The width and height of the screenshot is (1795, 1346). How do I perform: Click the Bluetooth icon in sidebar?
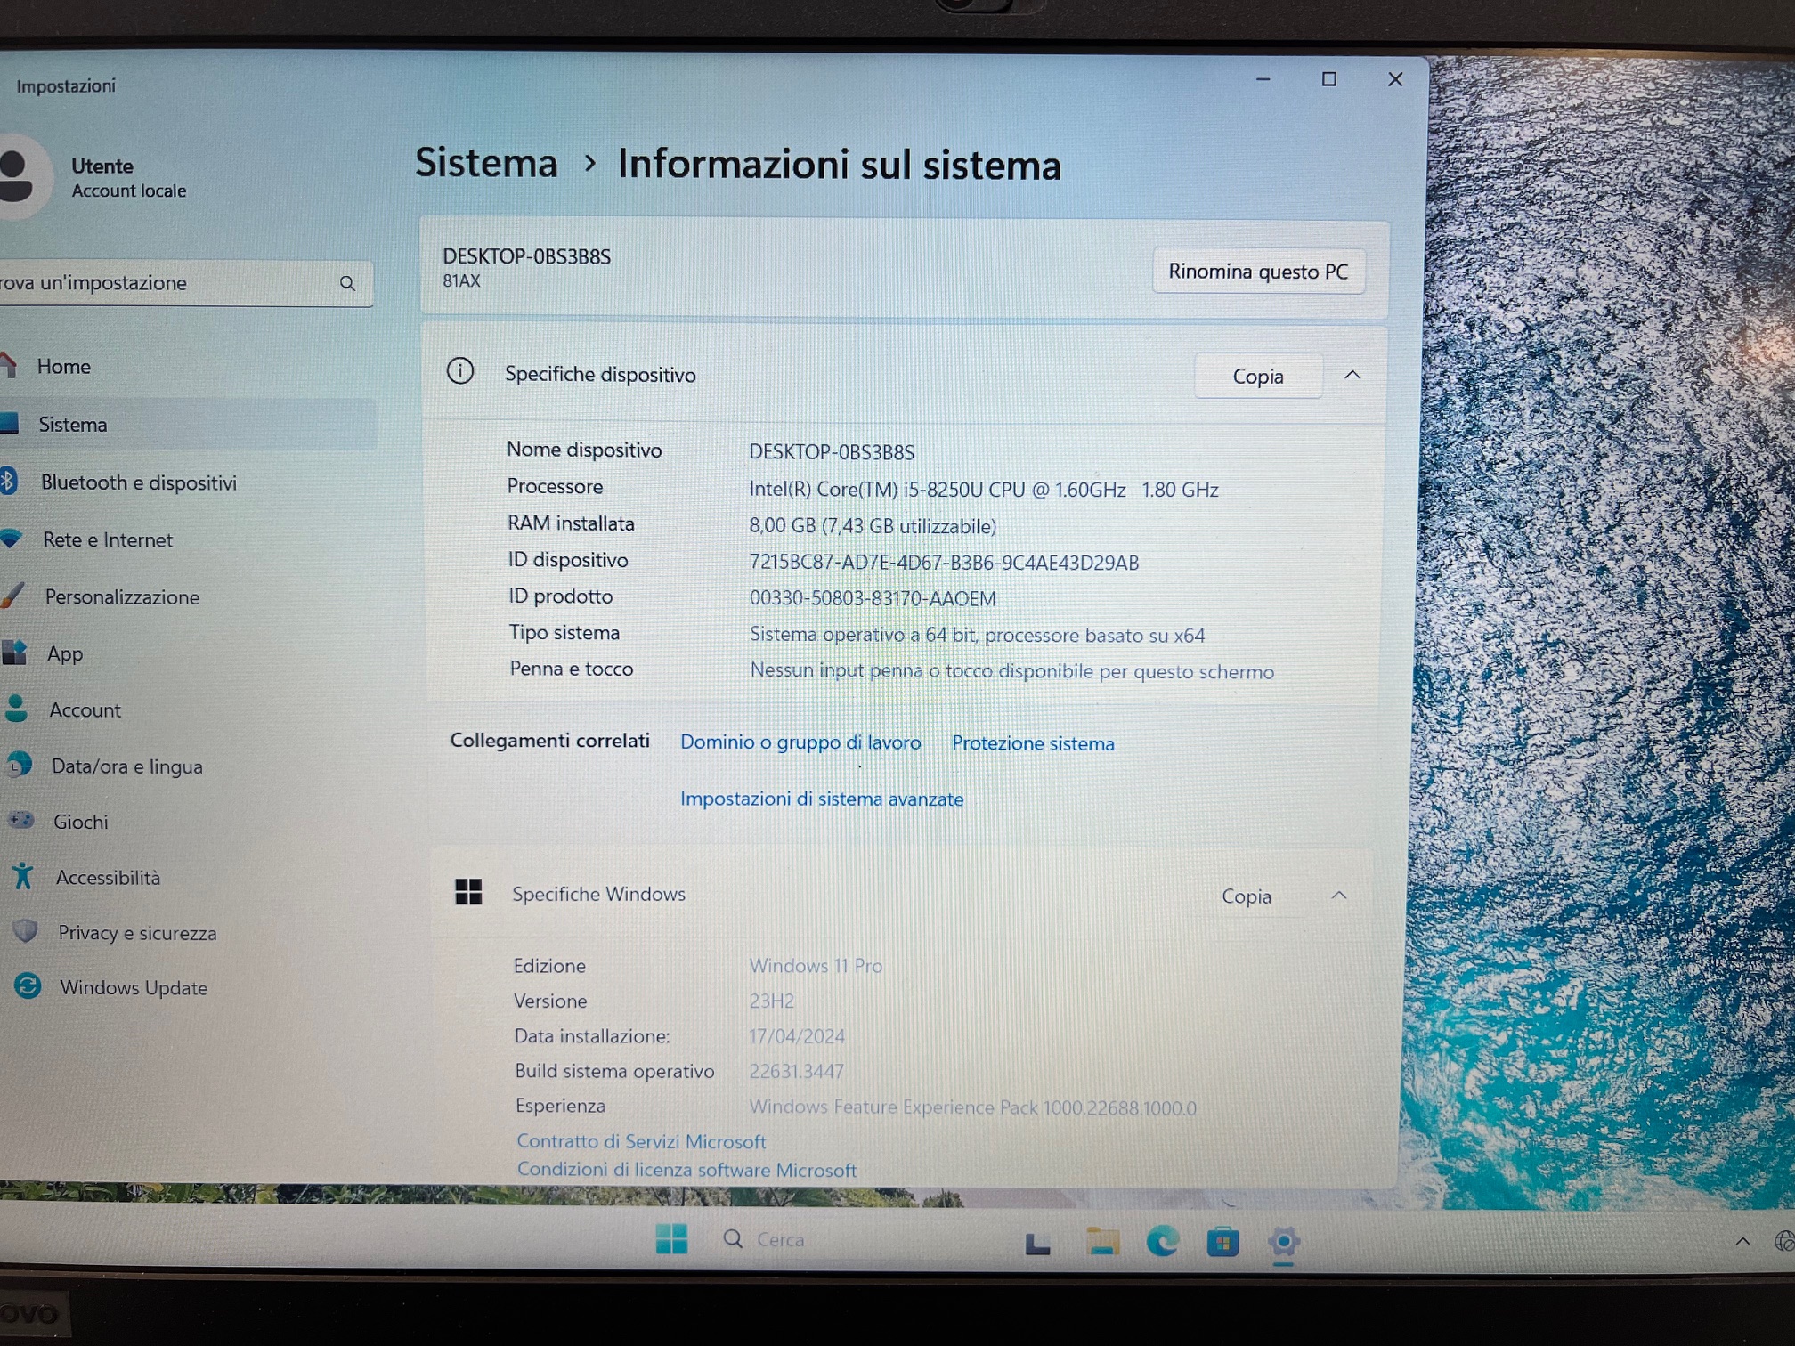click(8, 482)
